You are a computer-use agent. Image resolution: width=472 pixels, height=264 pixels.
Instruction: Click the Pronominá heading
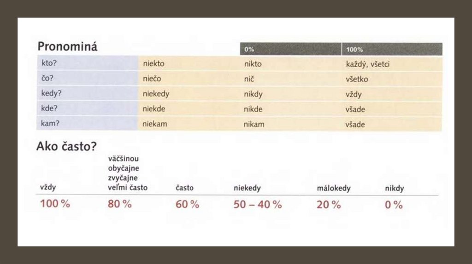pos(67,47)
